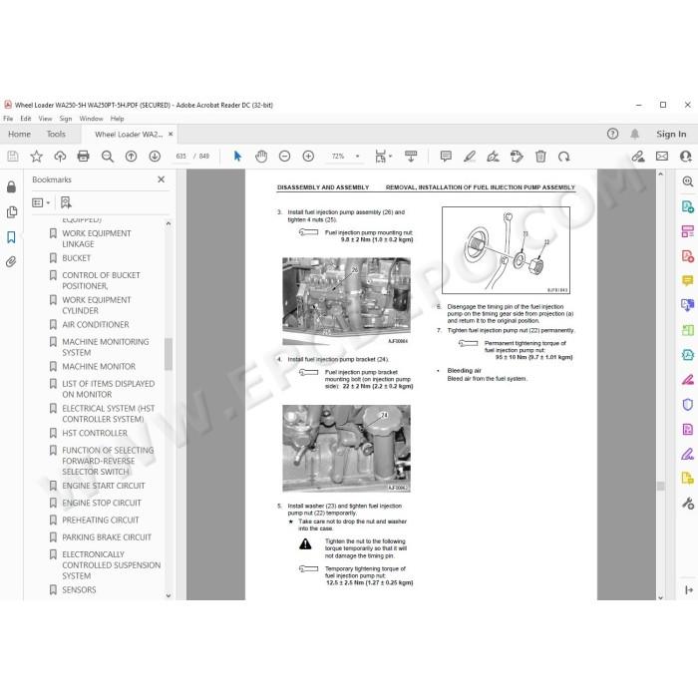
Task: Close the Wheel Loader document tab
Action: 171,134
